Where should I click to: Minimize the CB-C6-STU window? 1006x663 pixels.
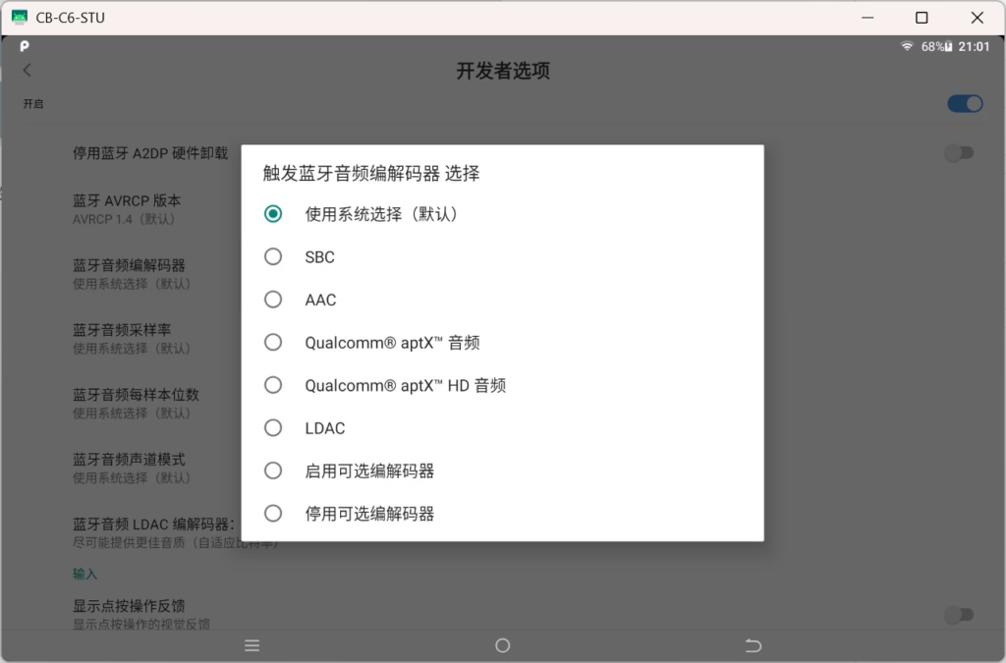tap(867, 18)
